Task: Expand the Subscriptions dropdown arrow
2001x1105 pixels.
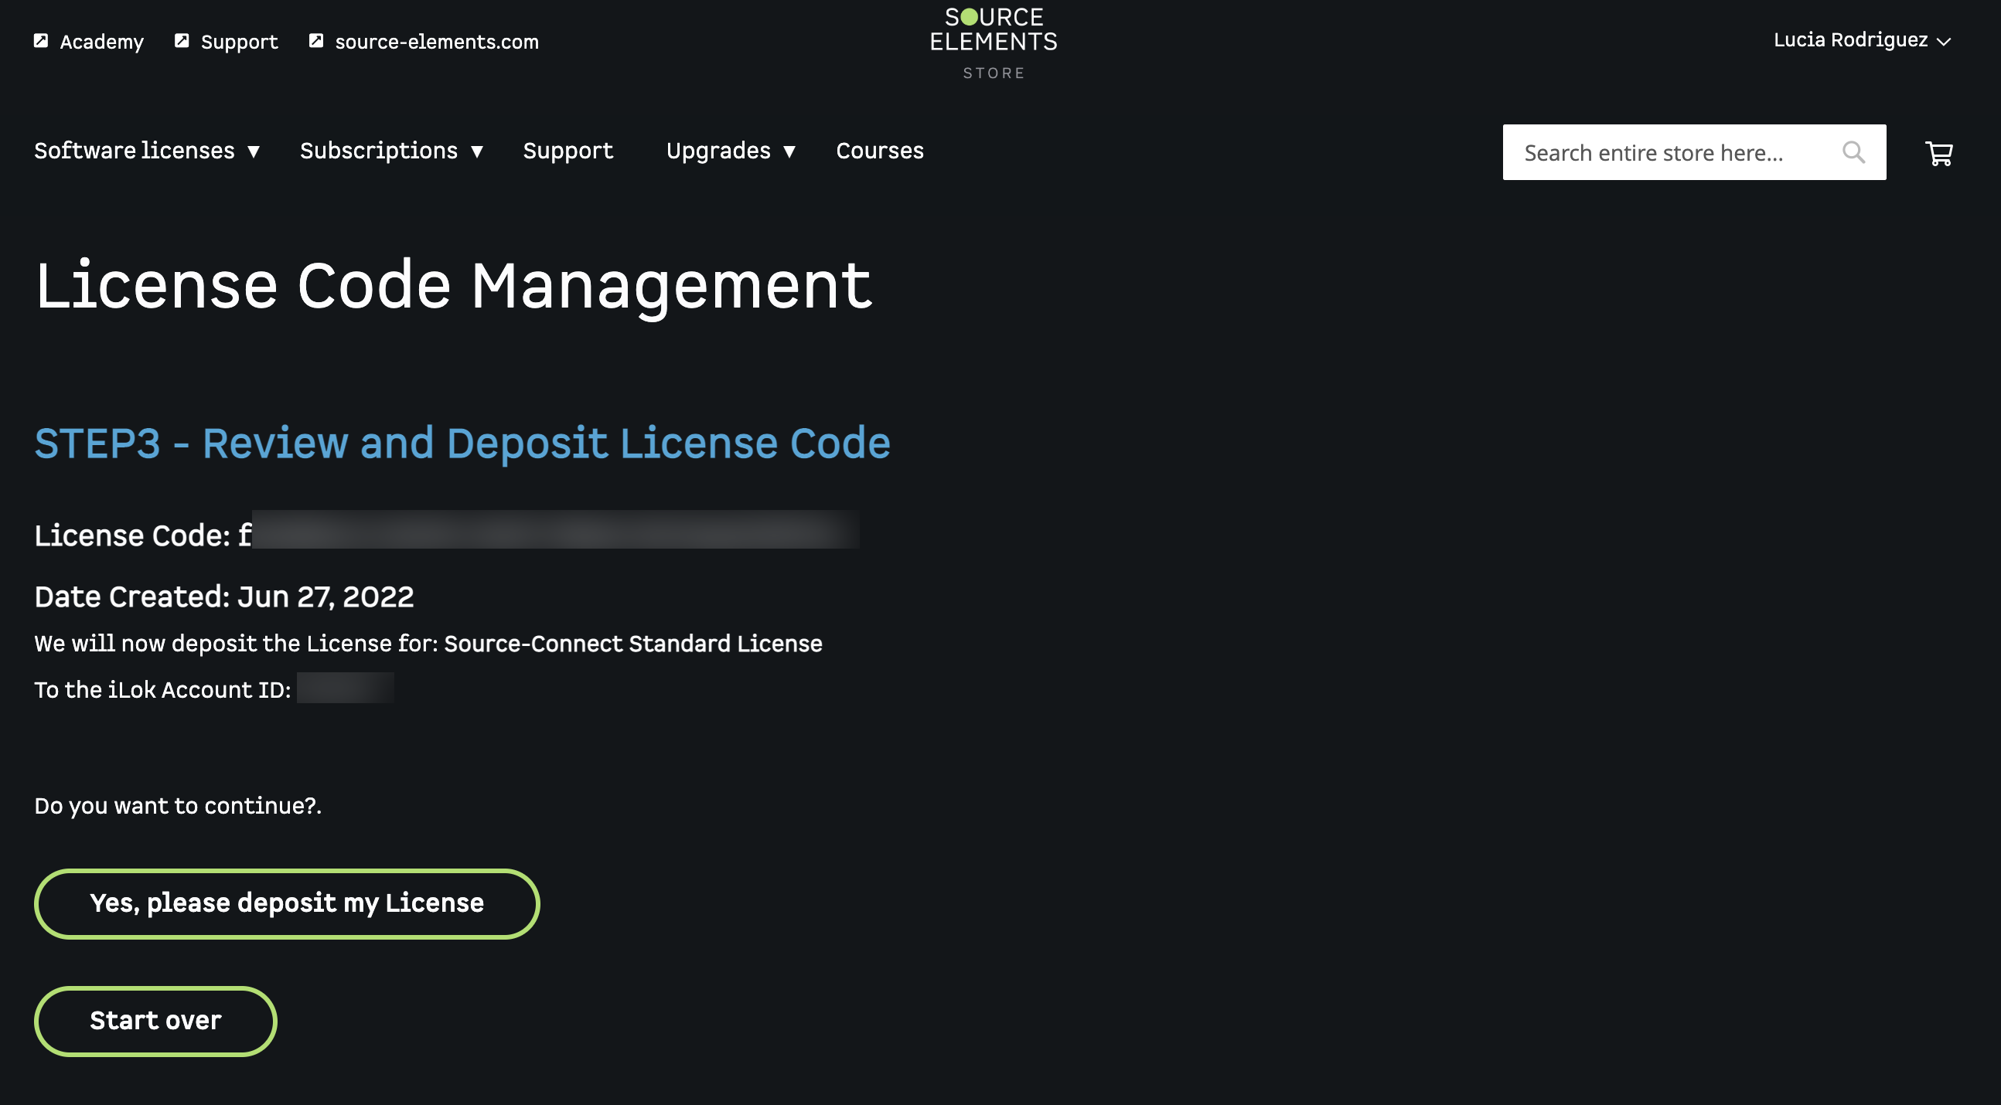Action: tap(477, 151)
